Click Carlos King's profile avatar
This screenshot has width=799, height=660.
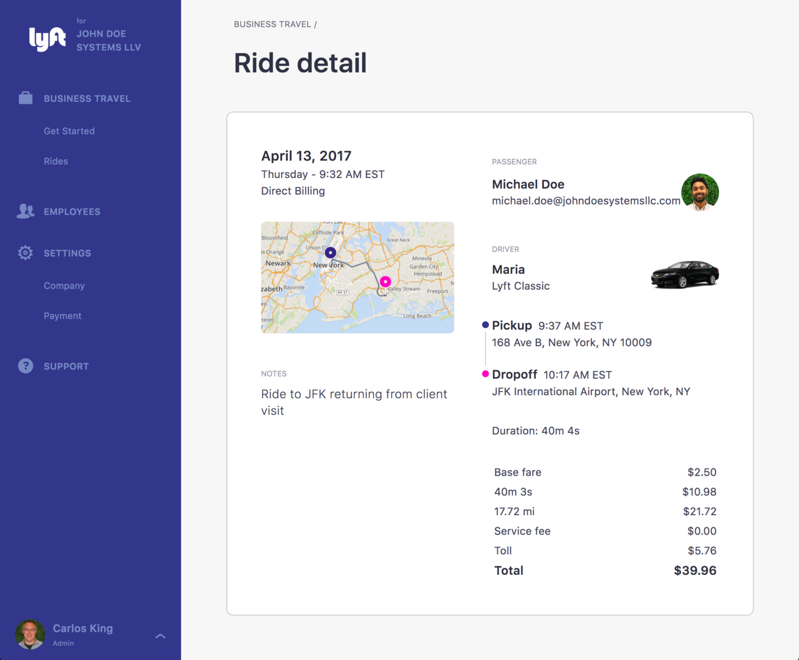pos(30,635)
